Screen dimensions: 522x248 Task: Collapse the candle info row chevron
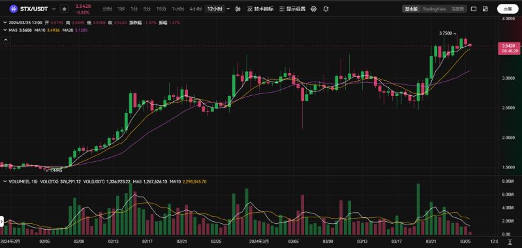coord(5,23)
